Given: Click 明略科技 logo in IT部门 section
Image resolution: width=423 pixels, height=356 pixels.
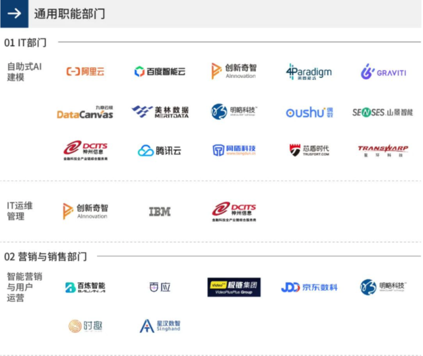Looking at the screenshot, I should coord(234,111).
